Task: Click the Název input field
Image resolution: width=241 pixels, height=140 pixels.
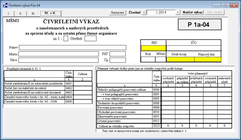Action: click(x=73, y=47)
